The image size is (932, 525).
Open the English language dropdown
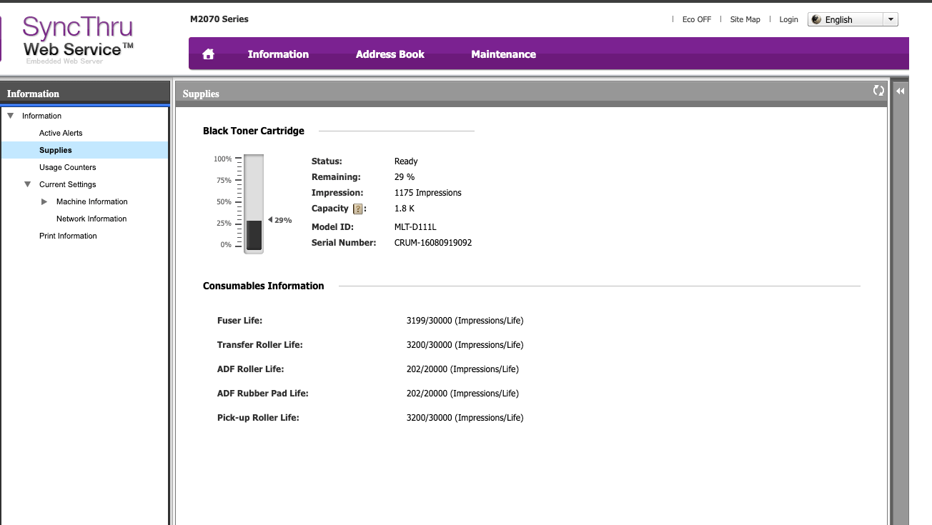click(853, 20)
